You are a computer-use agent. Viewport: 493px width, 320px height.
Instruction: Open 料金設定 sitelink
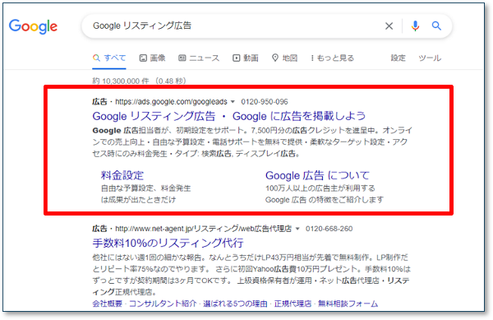(x=122, y=175)
